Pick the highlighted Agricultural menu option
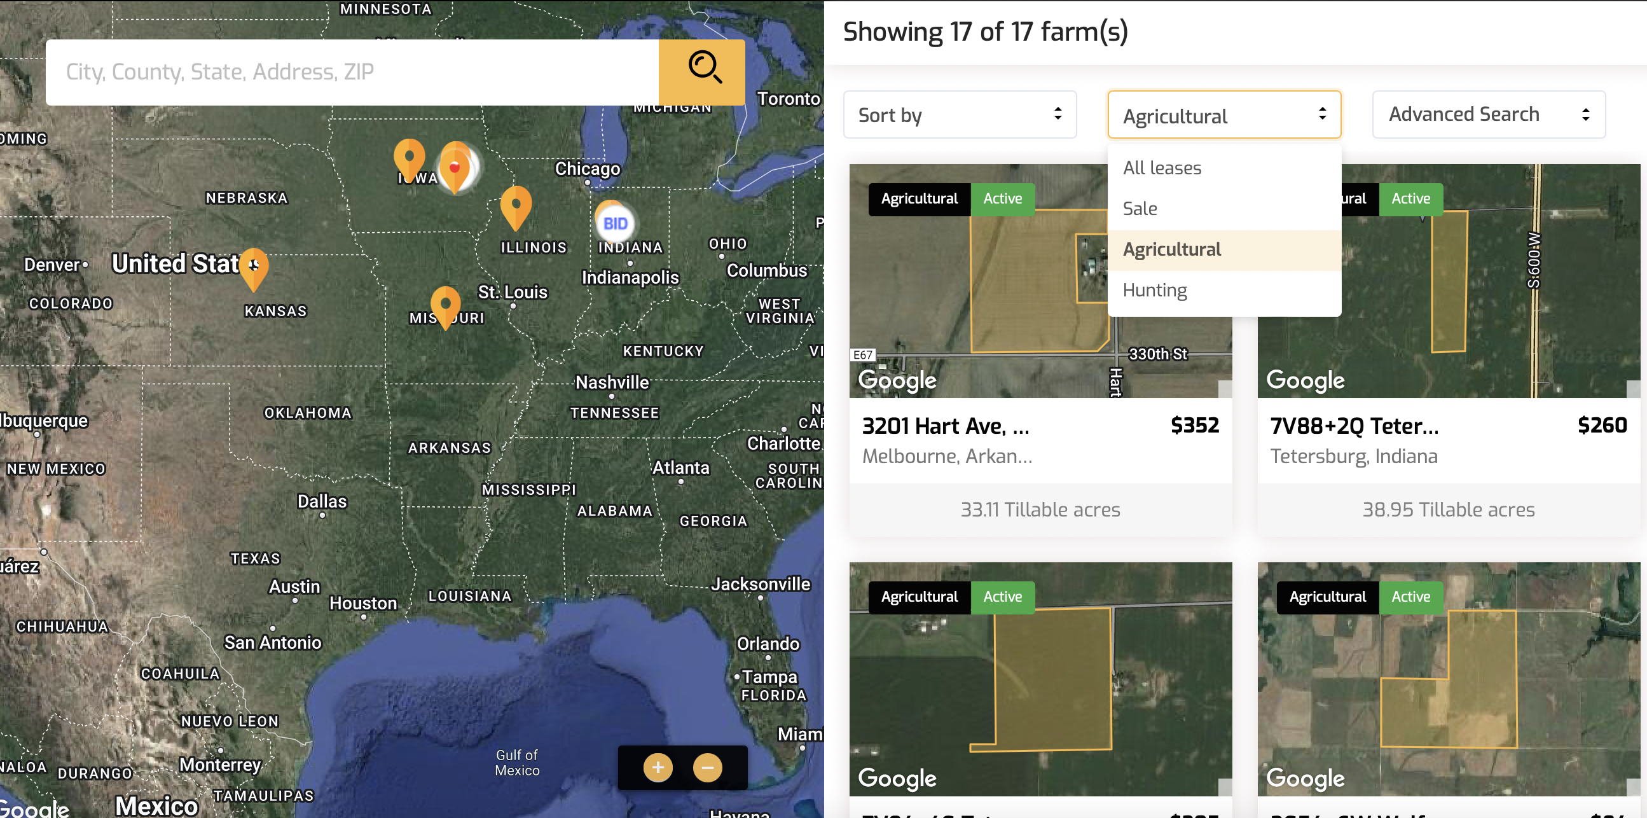The height and width of the screenshot is (818, 1647). coord(1171,249)
